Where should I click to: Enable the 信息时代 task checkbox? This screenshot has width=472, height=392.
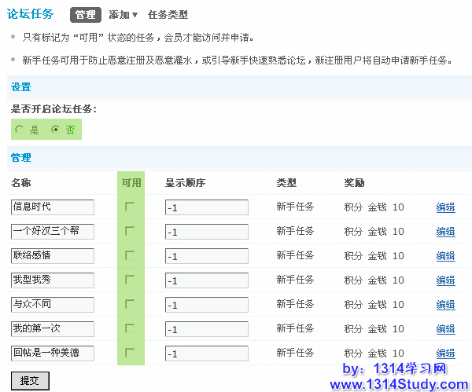130,207
